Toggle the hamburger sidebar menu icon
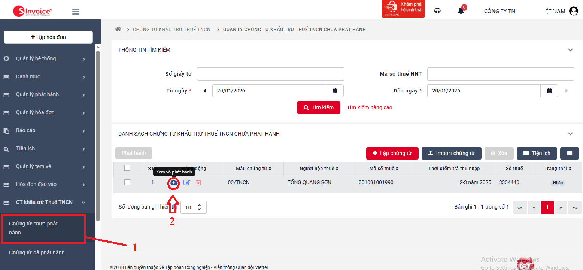This screenshot has width=583, height=270. tap(76, 12)
